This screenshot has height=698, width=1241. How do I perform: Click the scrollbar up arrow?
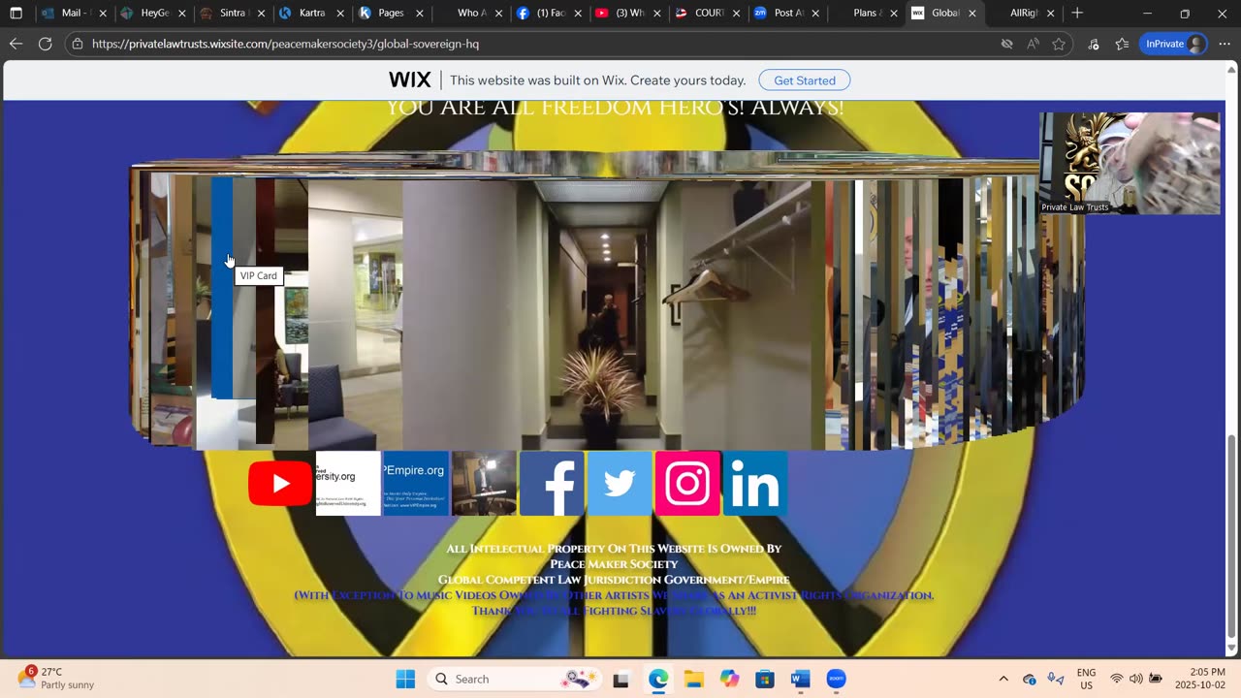coord(1232,68)
